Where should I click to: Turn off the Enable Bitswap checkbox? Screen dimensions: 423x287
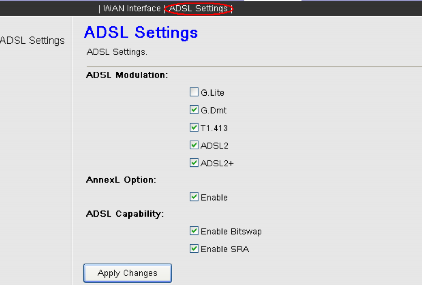click(194, 231)
